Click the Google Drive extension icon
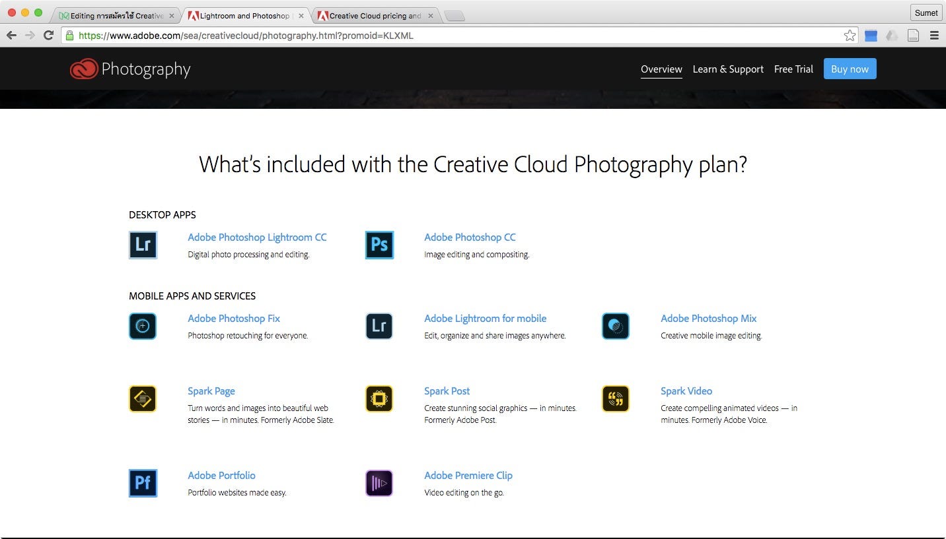This screenshot has height=539, width=946. (892, 36)
